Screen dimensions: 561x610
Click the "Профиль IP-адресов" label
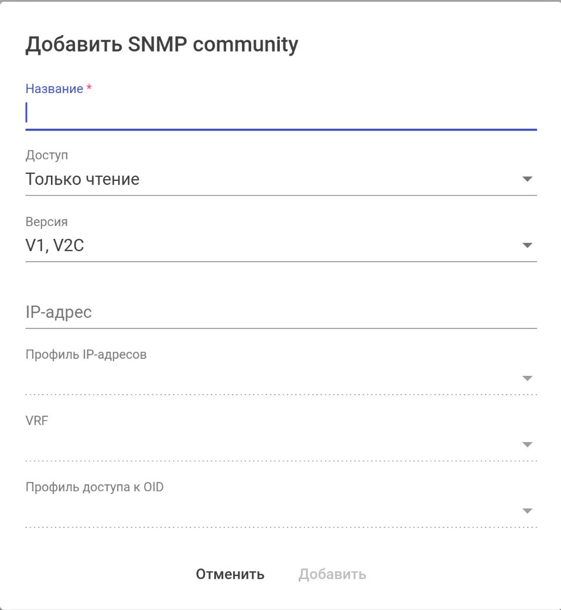tap(86, 355)
